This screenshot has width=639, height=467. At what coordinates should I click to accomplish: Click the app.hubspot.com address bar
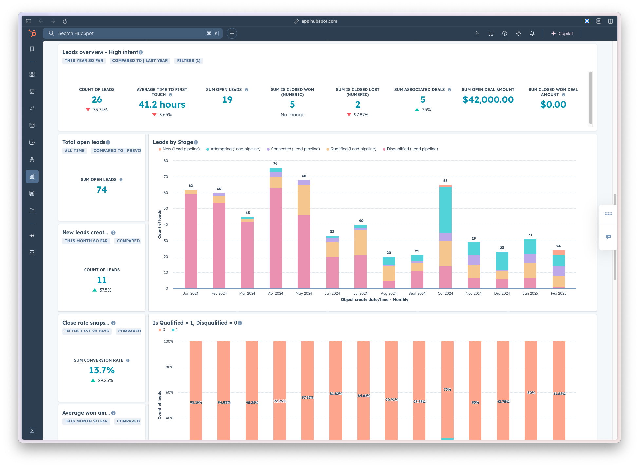pyautogui.click(x=316, y=21)
